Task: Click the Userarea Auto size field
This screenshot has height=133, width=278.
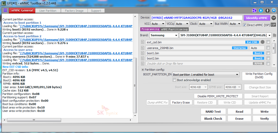Action: (257, 48)
